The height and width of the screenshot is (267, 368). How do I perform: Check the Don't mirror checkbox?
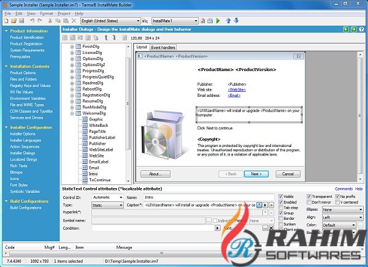pos(309,202)
